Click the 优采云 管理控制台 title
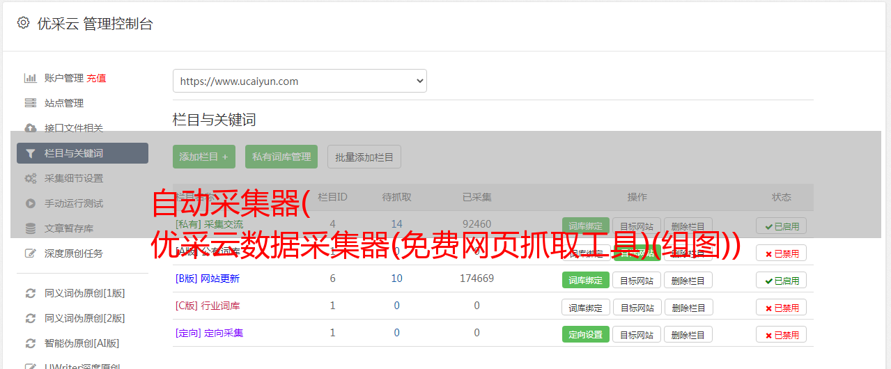 pyautogui.click(x=95, y=24)
